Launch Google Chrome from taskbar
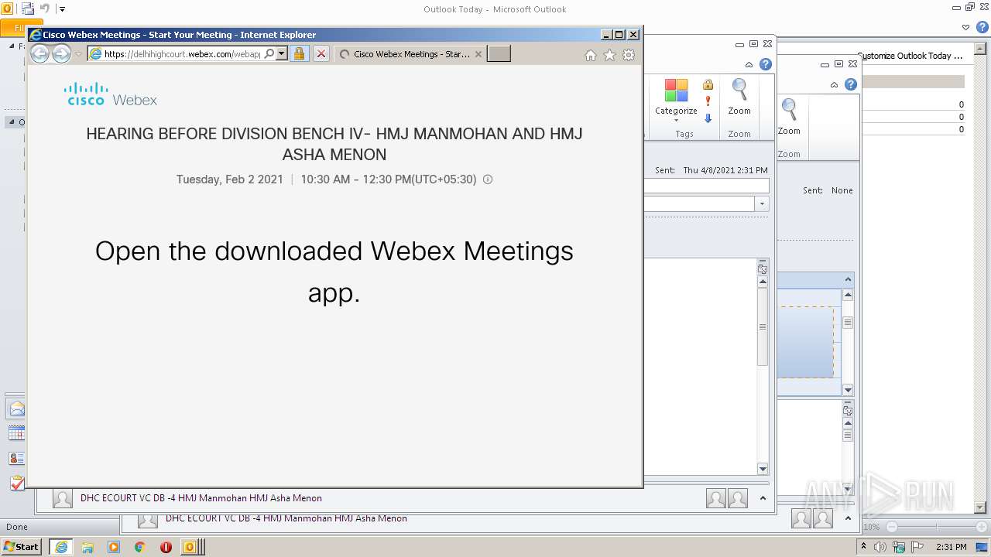Screen dimensions: 991x557 [140, 547]
